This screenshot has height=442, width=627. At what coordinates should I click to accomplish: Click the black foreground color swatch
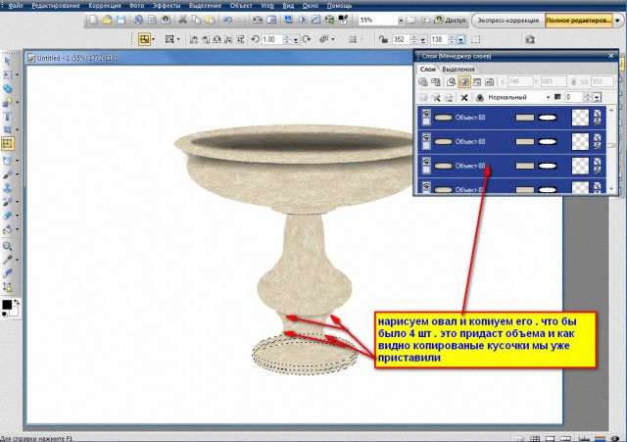click(7, 305)
